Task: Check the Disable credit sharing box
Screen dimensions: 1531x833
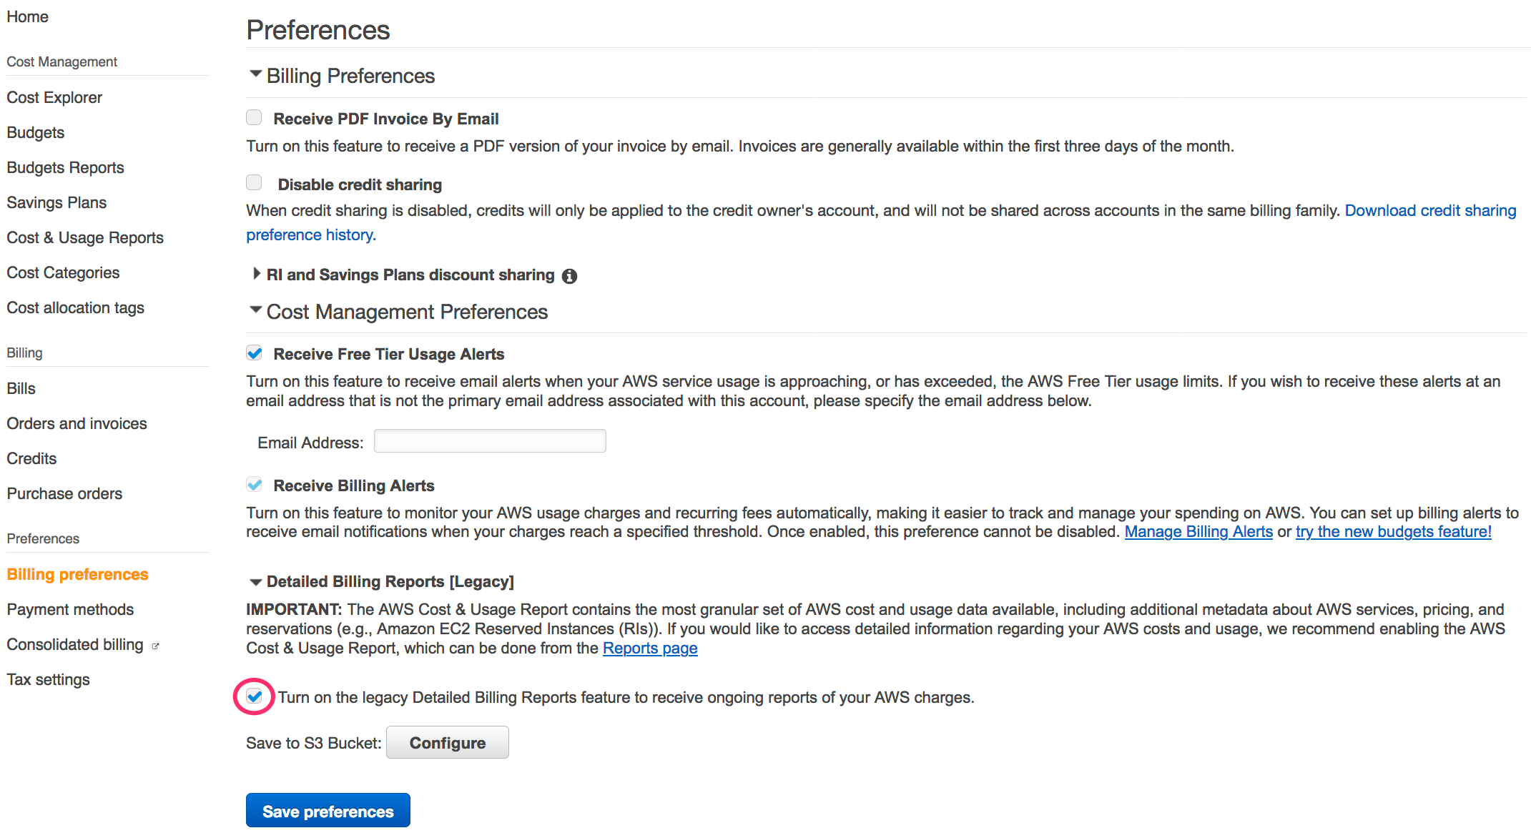Action: pos(254,183)
